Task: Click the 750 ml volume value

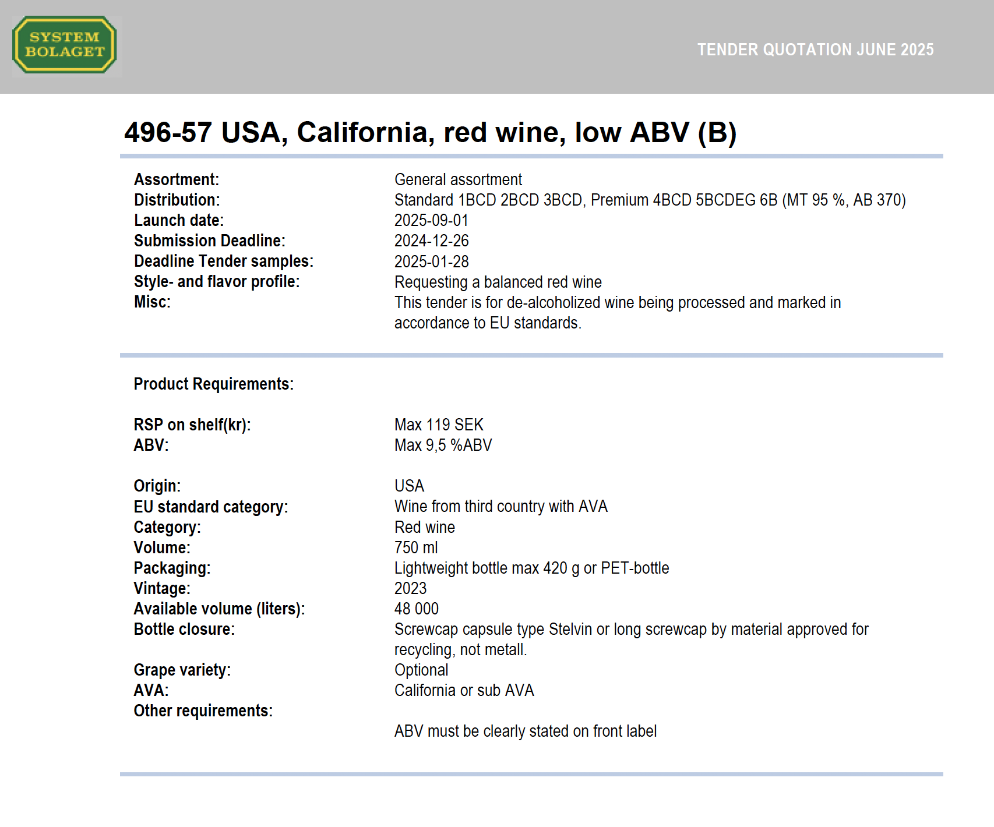Action: tap(416, 547)
